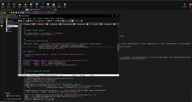This screenshot has height=102, width=192.
Task: Toggle the Windows line-ending format icon
Action: click(x=63, y=21)
